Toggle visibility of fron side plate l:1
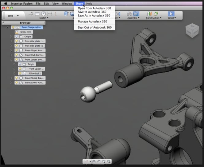 [17, 46]
